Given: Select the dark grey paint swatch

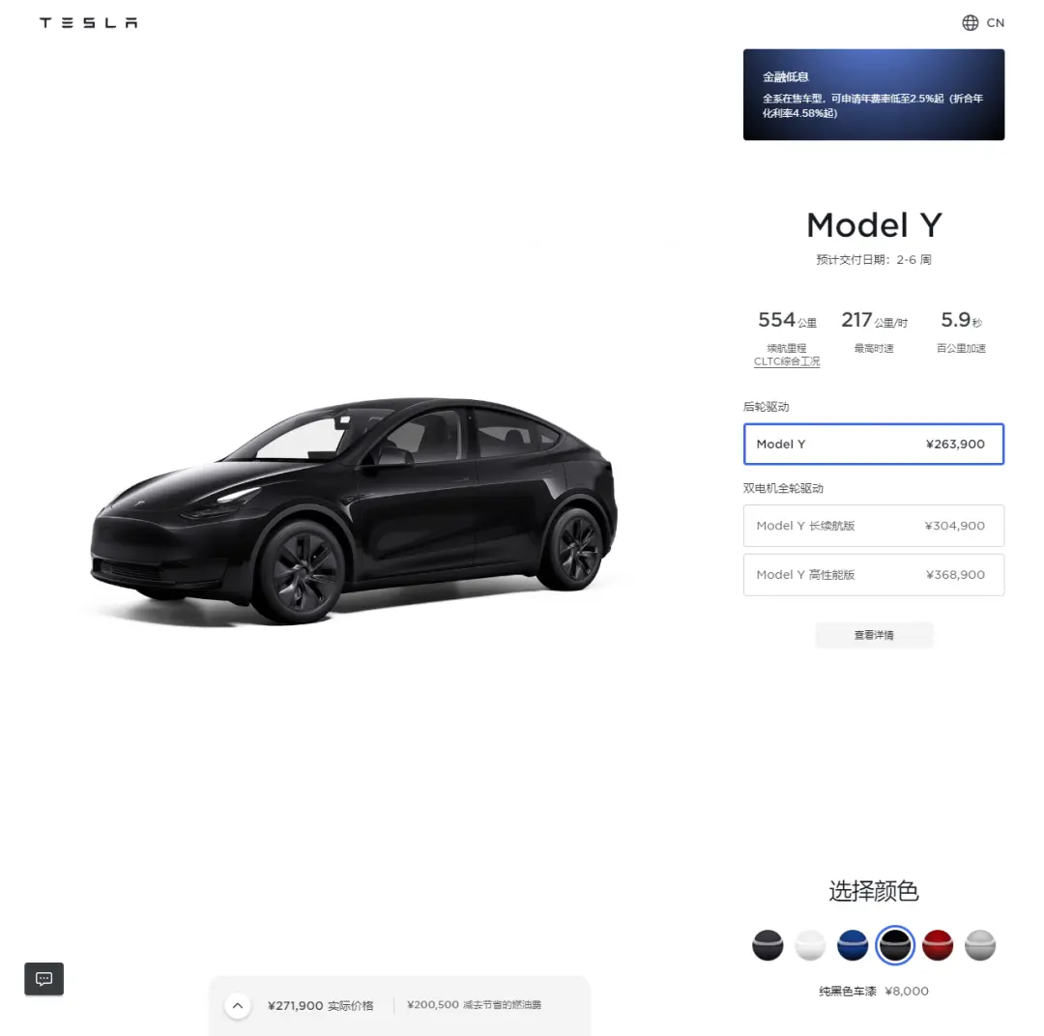Looking at the screenshot, I should pyautogui.click(x=768, y=945).
